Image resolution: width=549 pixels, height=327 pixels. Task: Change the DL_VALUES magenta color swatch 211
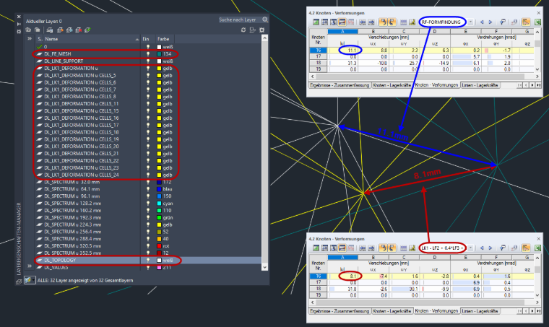tap(160, 267)
